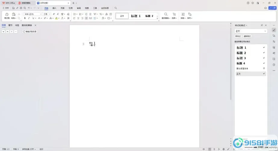The width and height of the screenshot is (278, 151).
Task: Click the Print Preview icon
Action: point(25,8)
